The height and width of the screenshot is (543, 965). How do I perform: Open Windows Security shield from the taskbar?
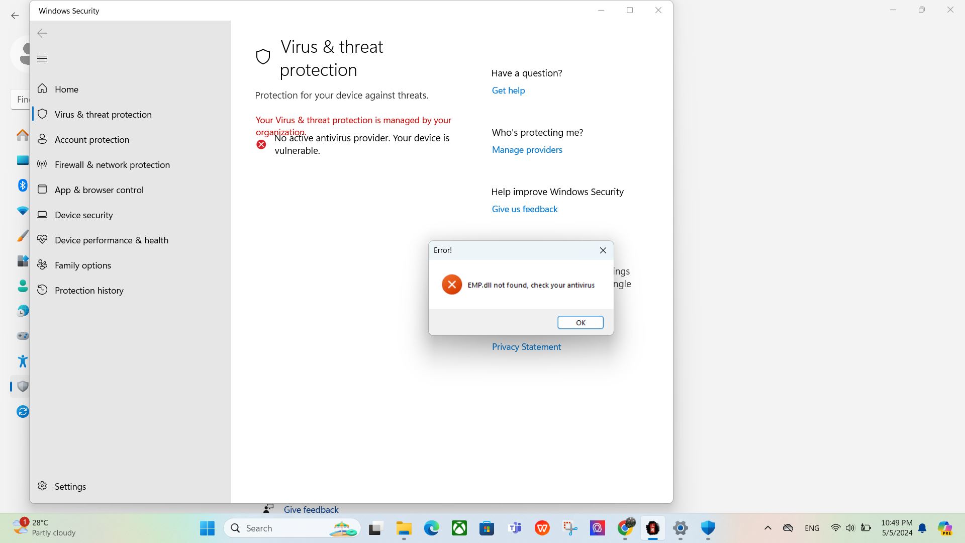708,528
